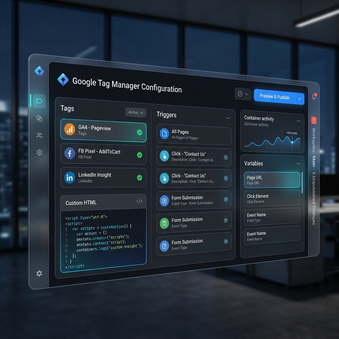Image resolution: width=339 pixels, height=339 pixels.
Task: Click the Custom HTML panel header
Action: point(103,202)
